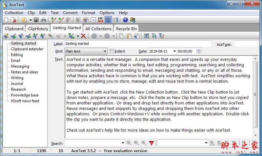Image resolution: width=262 pixels, height=156 pixels.
Task: Click the New Collection blank page icon
Action: [x=6, y=20]
